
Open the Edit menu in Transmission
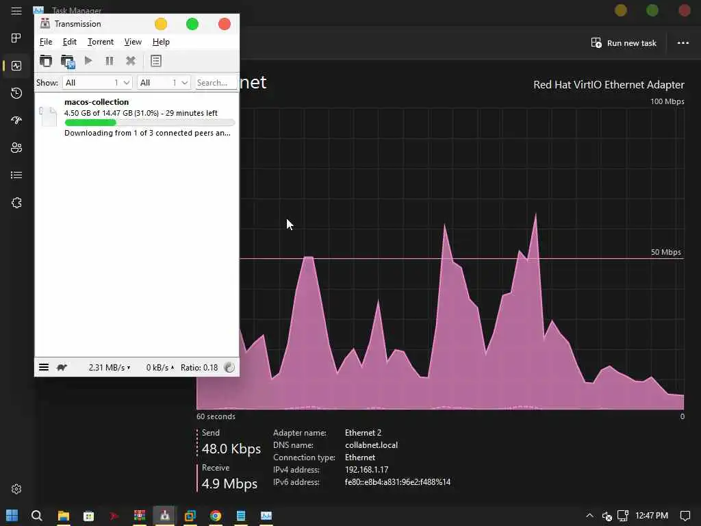[69, 42]
